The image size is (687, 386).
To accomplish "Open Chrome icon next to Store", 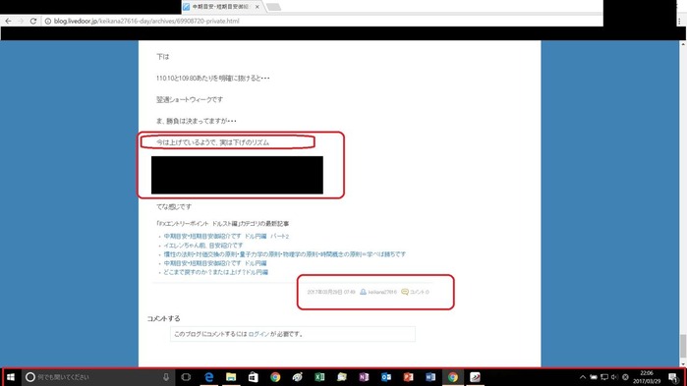I will coord(275,377).
